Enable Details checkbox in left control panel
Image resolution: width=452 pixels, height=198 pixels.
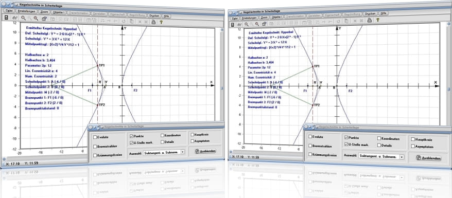tap(163, 142)
